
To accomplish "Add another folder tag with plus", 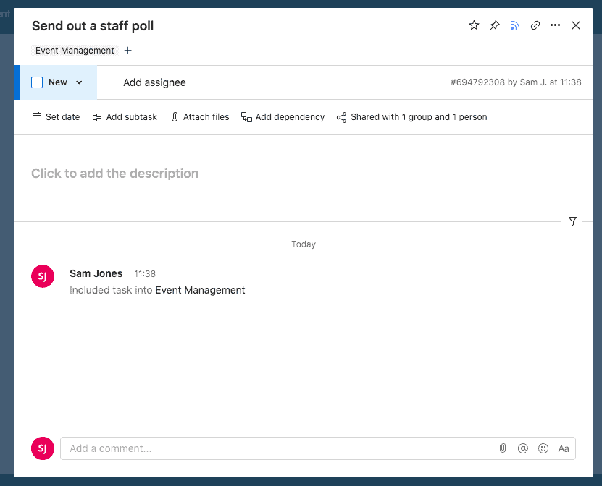I will [128, 51].
